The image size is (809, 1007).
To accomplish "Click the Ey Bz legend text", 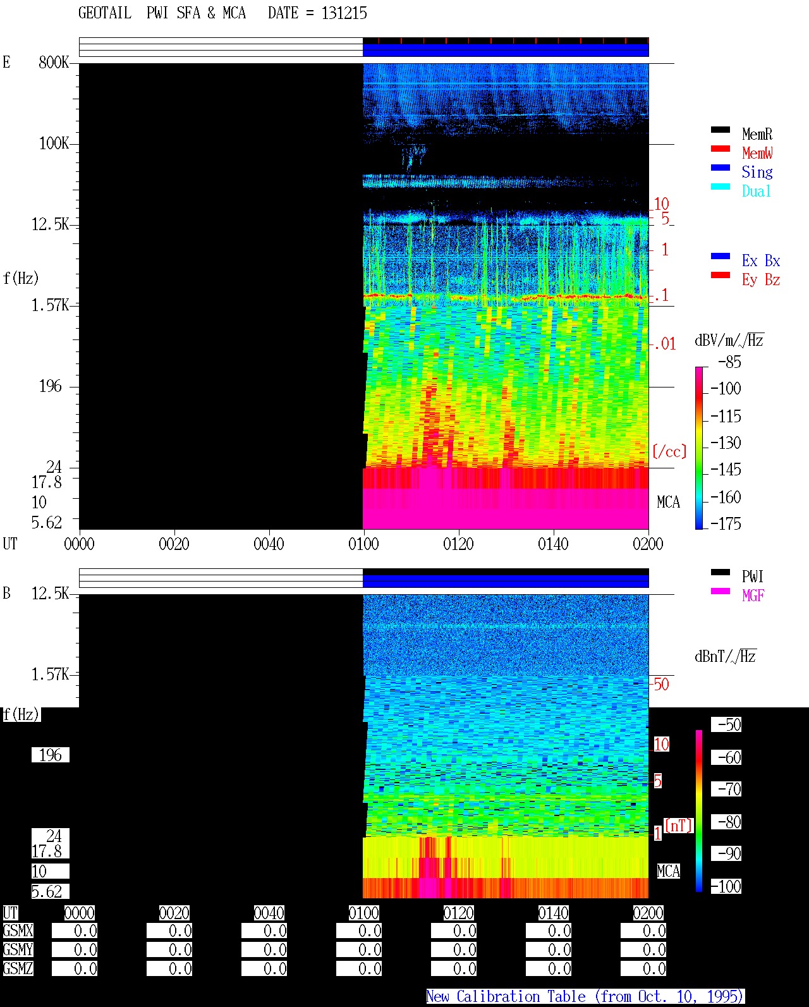I will [761, 279].
